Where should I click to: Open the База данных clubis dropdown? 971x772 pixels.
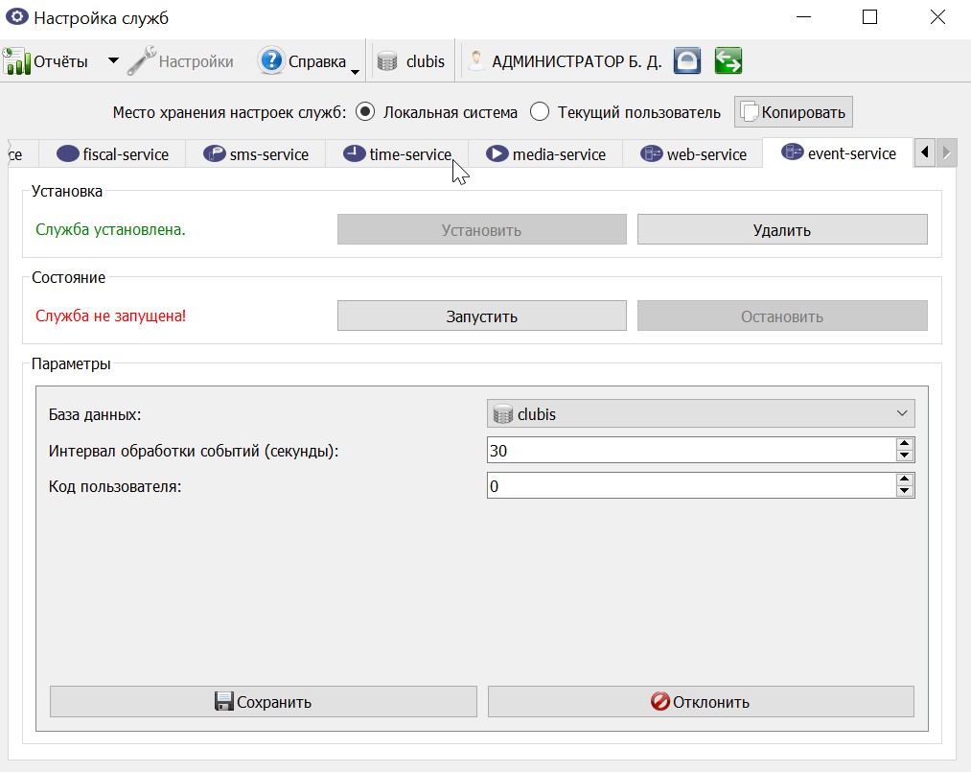701,414
